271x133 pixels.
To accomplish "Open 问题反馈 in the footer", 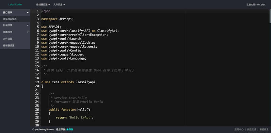I will (251, 129).
